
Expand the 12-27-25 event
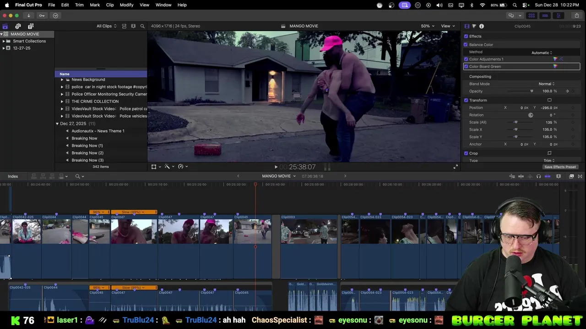4,48
